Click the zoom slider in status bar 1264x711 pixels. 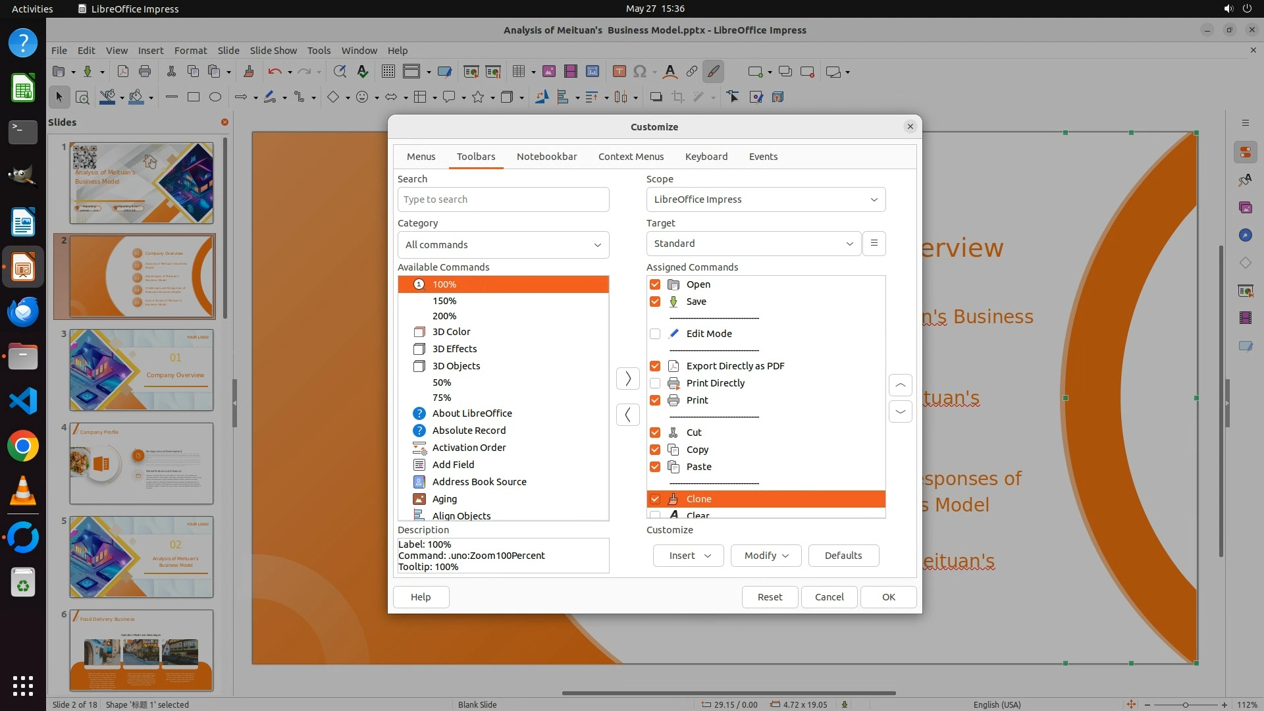click(x=1185, y=704)
